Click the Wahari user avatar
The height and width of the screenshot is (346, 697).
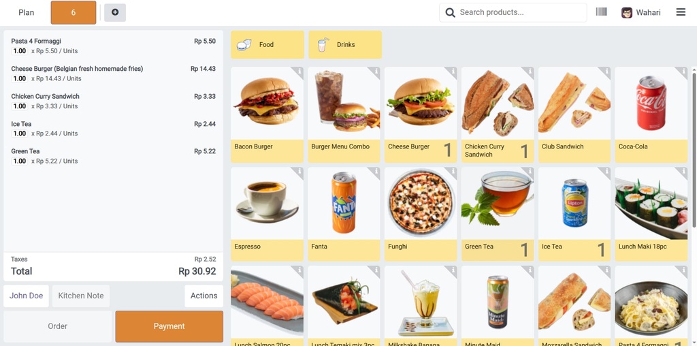627,12
